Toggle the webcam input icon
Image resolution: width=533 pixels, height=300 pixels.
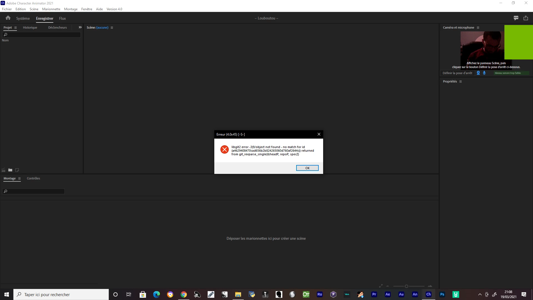coord(478,73)
